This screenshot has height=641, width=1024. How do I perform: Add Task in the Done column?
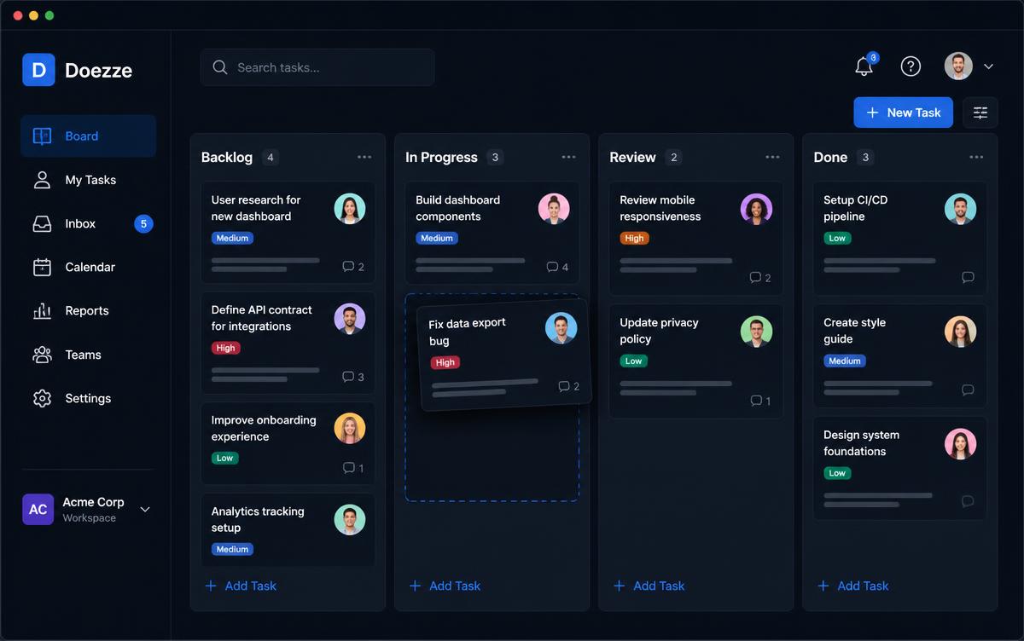coord(852,586)
